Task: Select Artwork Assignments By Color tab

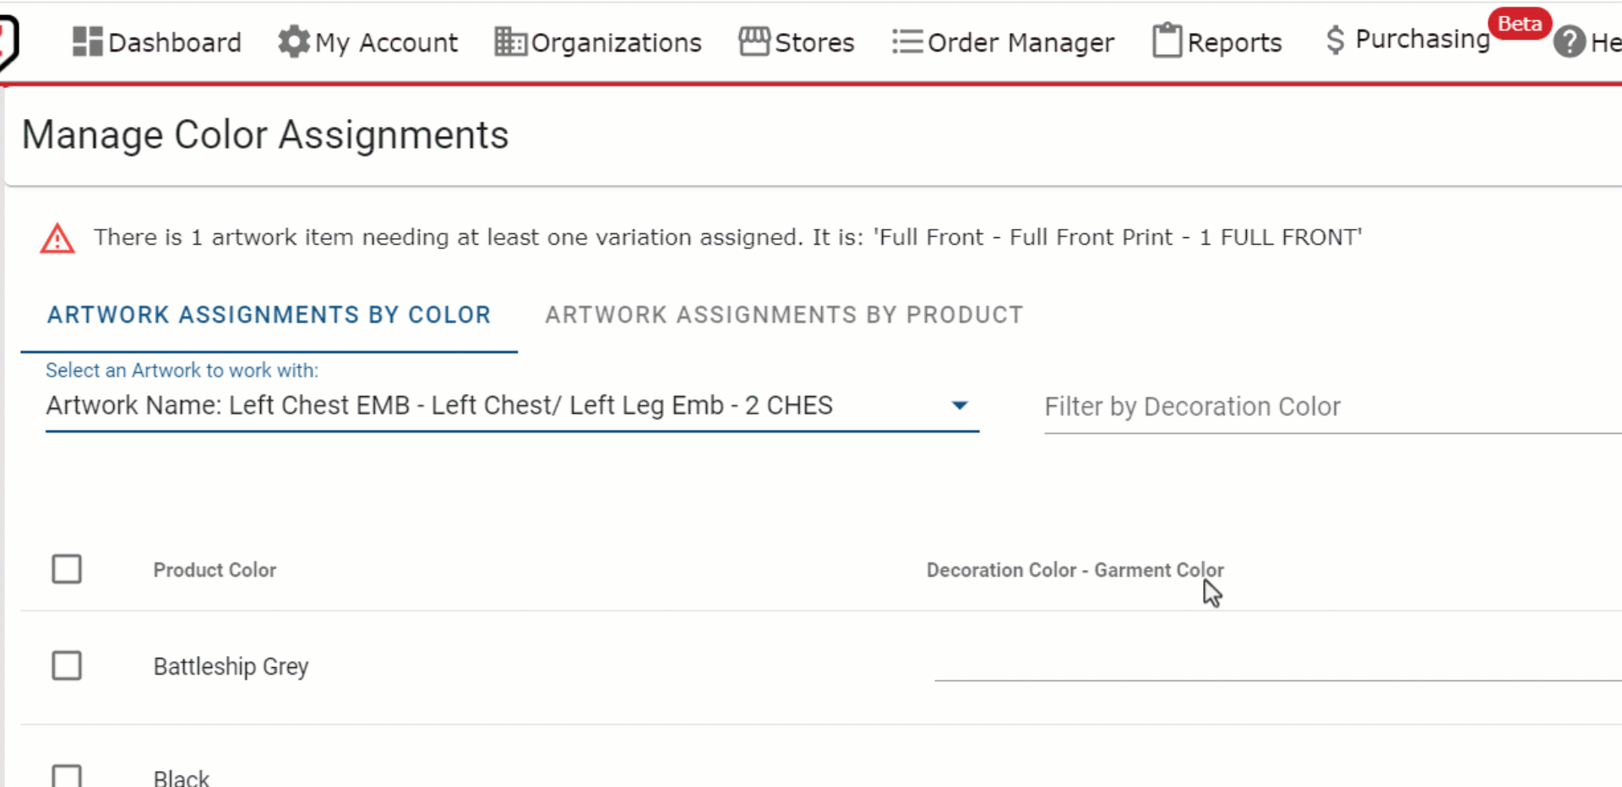Action: pyautogui.click(x=269, y=315)
